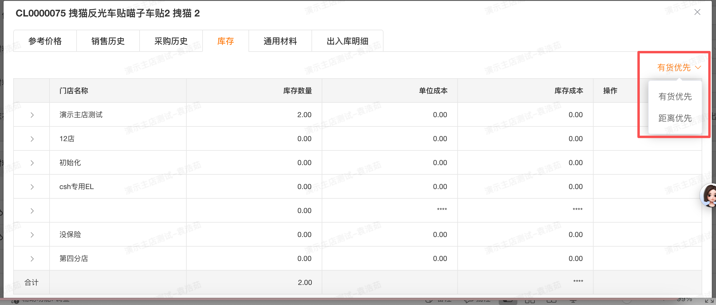Switch to the 出入库明细 tab
716x305 pixels.
[x=347, y=41]
